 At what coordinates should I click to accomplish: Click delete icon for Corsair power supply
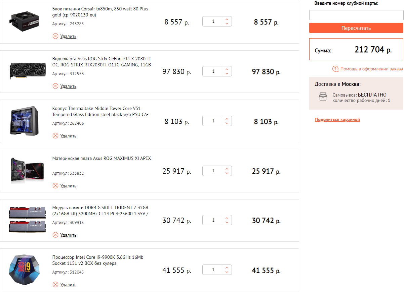point(55,36)
